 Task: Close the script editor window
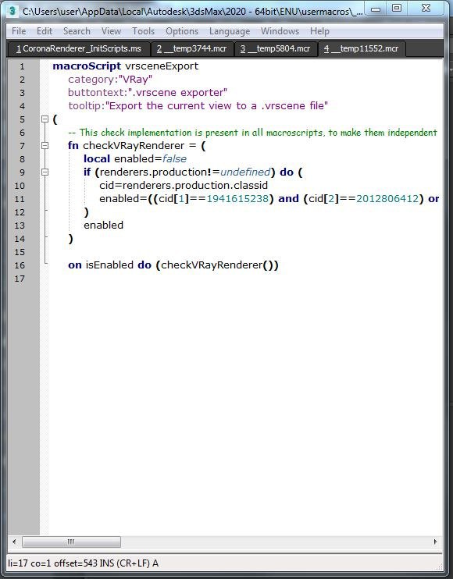(x=426, y=9)
